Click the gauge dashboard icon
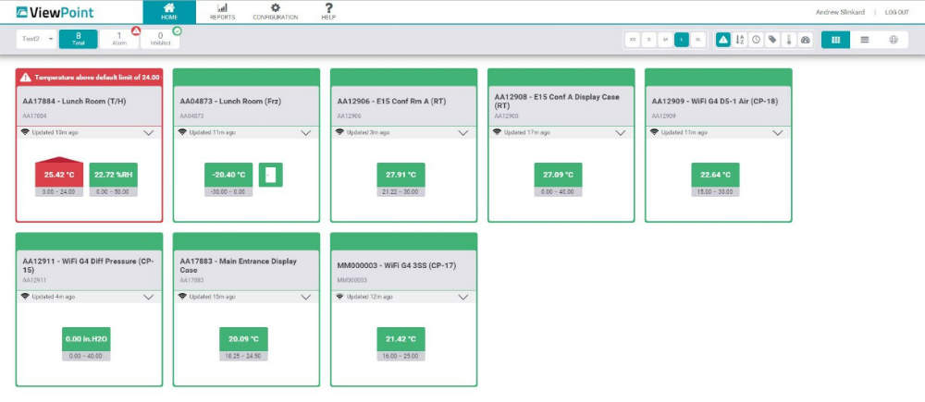Image resolution: width=925 pixels, height=402 pixels. pyautogui.click(x=805, y=40)
